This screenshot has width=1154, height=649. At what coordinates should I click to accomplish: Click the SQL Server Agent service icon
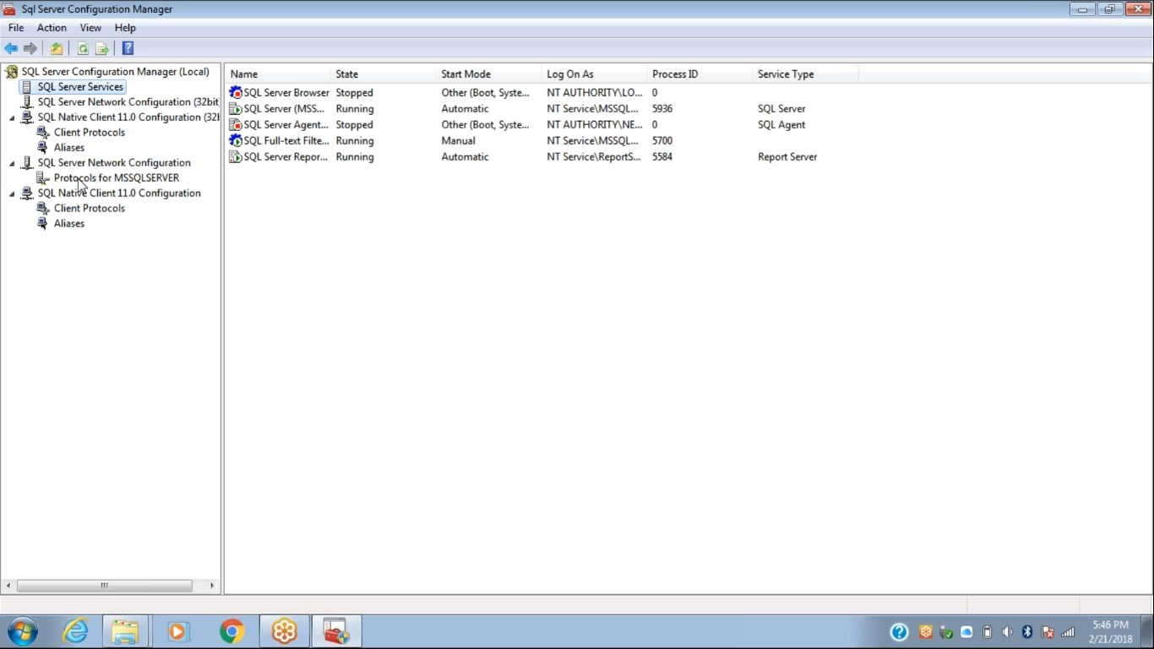click(x=236, y=125)
